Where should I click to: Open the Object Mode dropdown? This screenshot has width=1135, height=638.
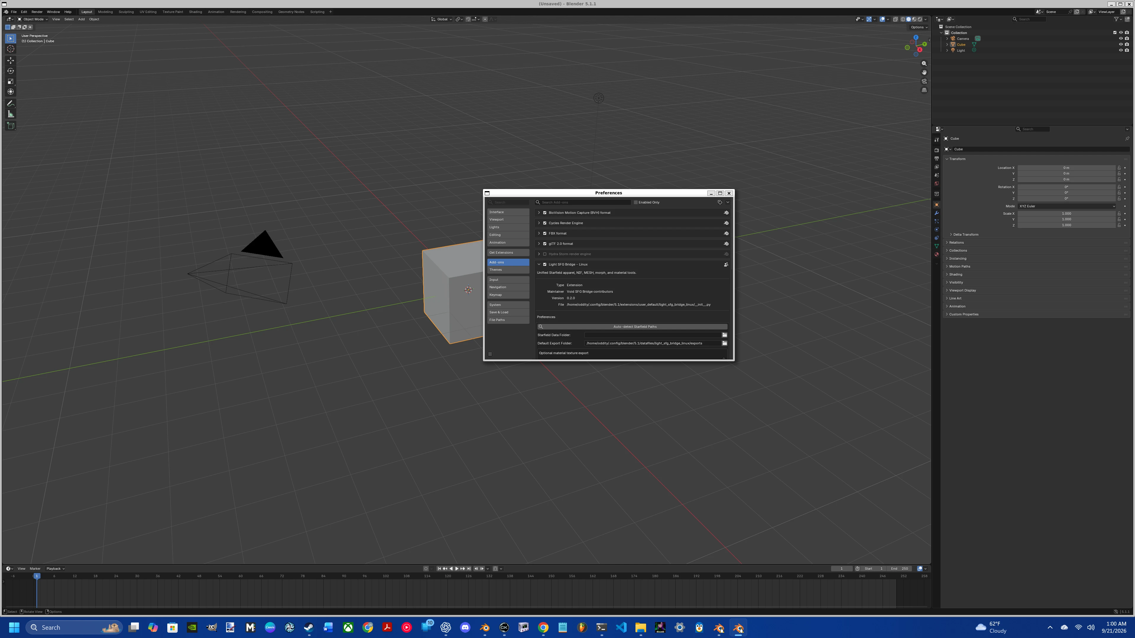click(33, 19)
